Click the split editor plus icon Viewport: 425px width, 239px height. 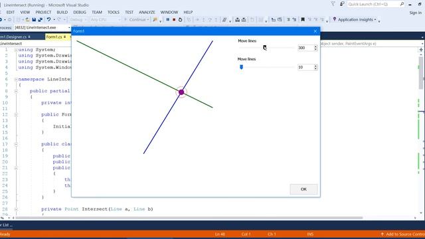tap(421, 50)
